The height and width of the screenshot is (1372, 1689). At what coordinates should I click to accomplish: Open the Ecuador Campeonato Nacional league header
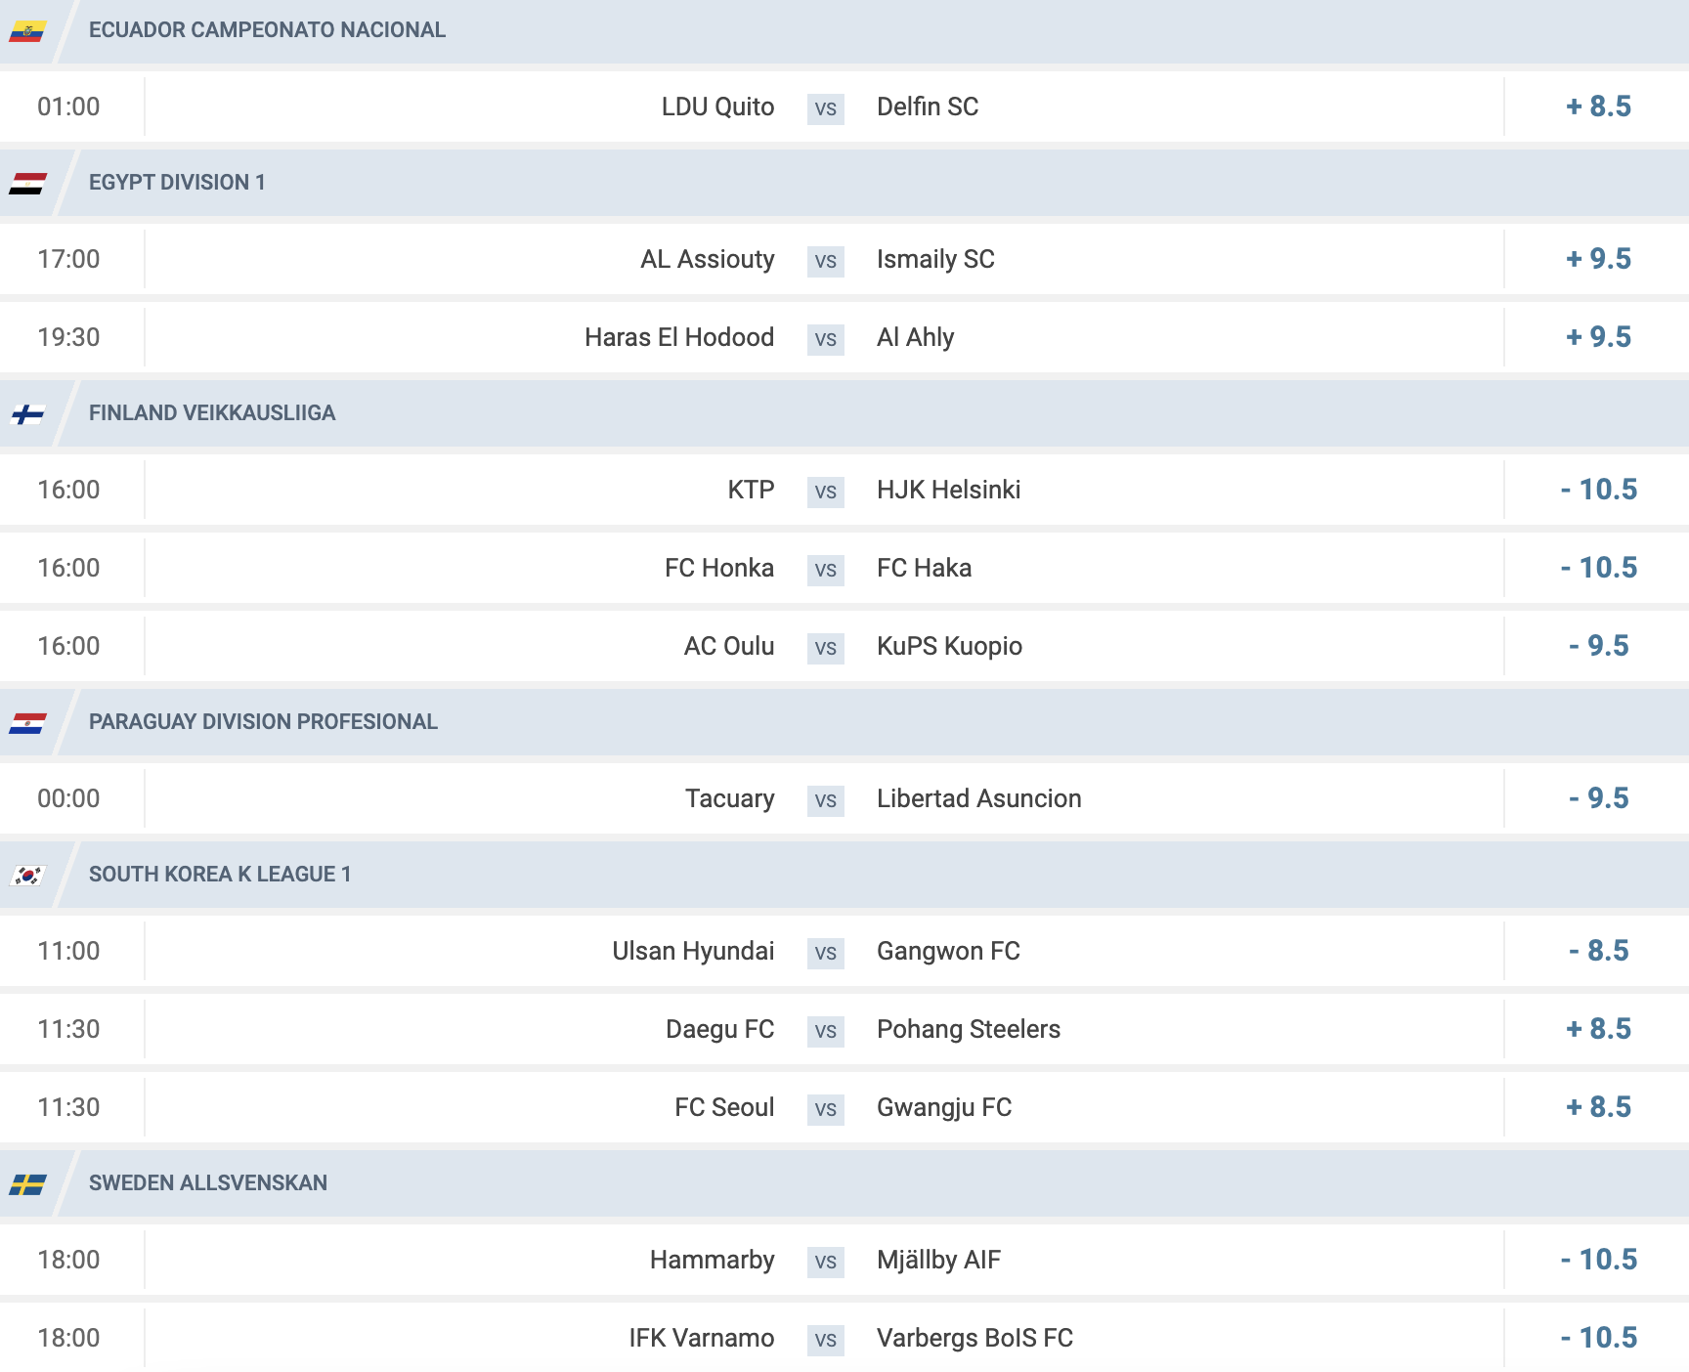[267, 30]
